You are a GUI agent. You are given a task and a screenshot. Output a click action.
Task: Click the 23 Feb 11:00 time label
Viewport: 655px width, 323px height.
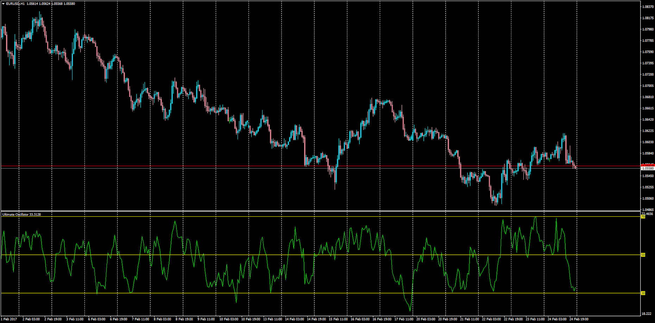[535, 319]
